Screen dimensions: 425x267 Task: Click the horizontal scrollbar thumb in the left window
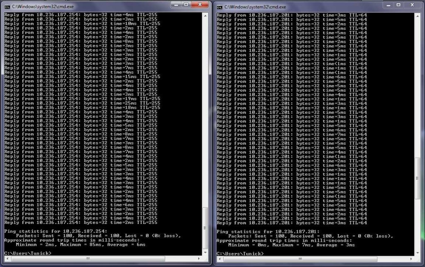(x=88, y=259)
